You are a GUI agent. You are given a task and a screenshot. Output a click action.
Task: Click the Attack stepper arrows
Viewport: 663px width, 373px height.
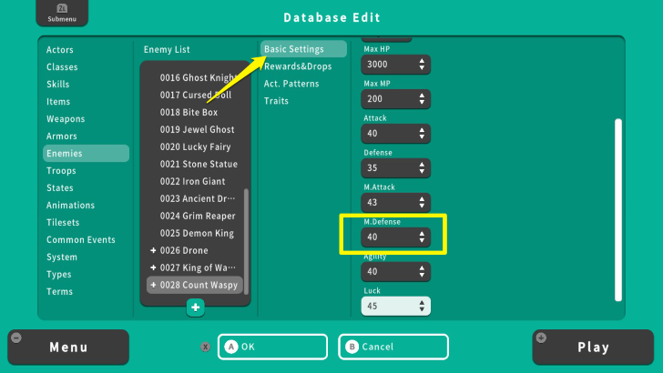pyautogui.click(x=422, y=134)
